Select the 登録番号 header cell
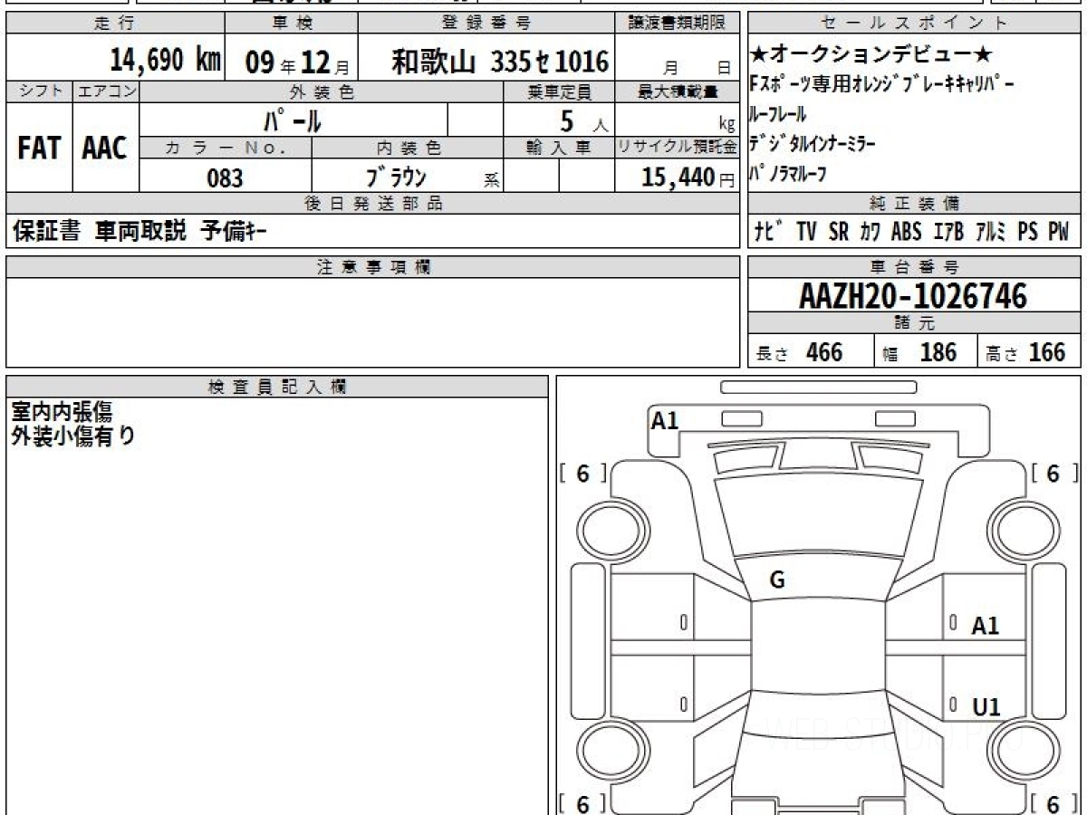 486,24
